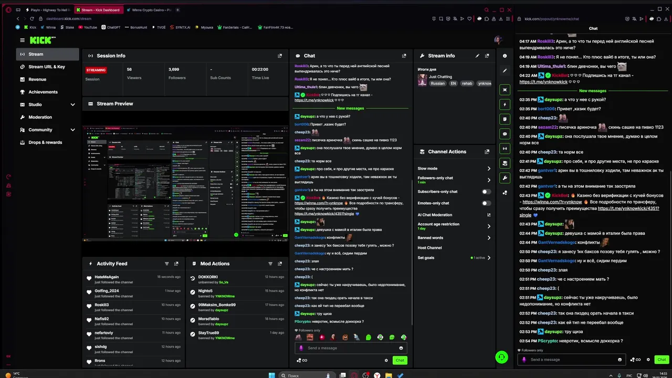This screenshot has height=378, width=672.
Task: Edit stream info with the pencil icon
Action: click(x=477, y=56)
